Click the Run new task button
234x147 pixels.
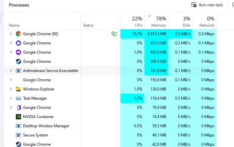click(x=207, y=5)
